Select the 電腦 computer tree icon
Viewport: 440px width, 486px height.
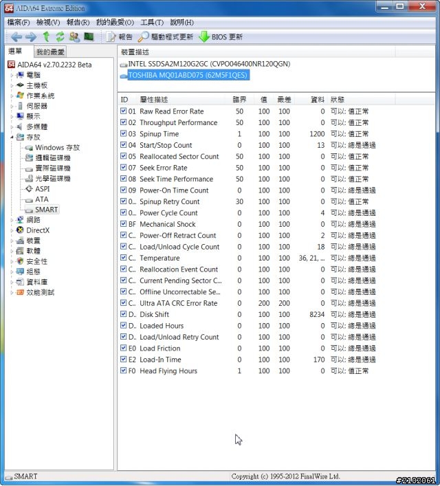point(20,75)
